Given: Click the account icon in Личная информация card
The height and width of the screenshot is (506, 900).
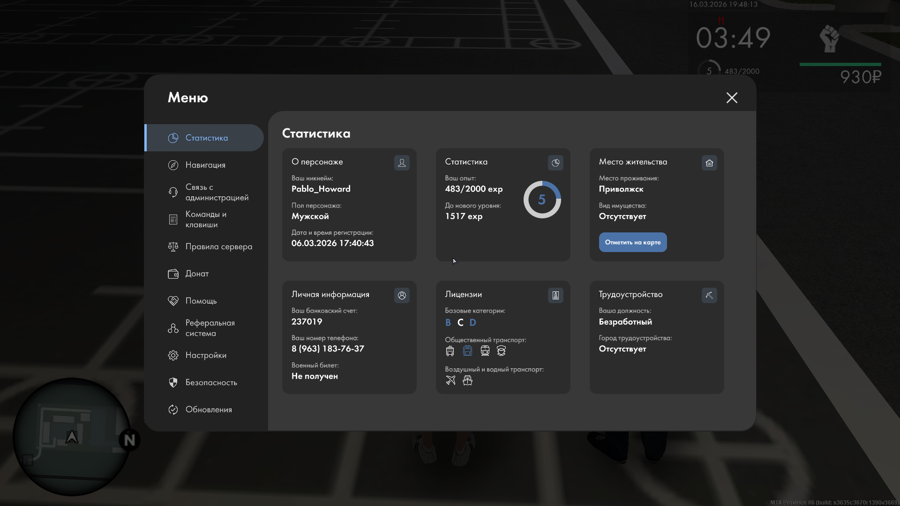Looking at the screenshot, I should click(402, 295).
